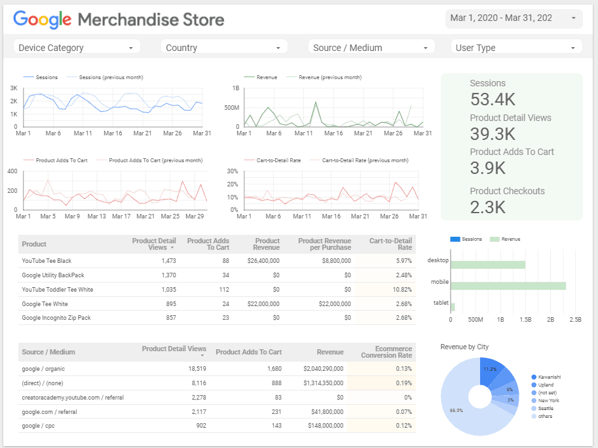Open the User Type filter dropdown
598x448 pixels.
point(516,46)
